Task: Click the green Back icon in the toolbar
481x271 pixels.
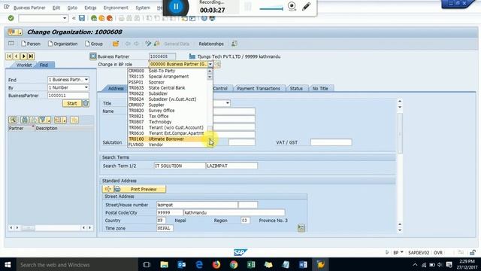Action: (x=94, y=18)
